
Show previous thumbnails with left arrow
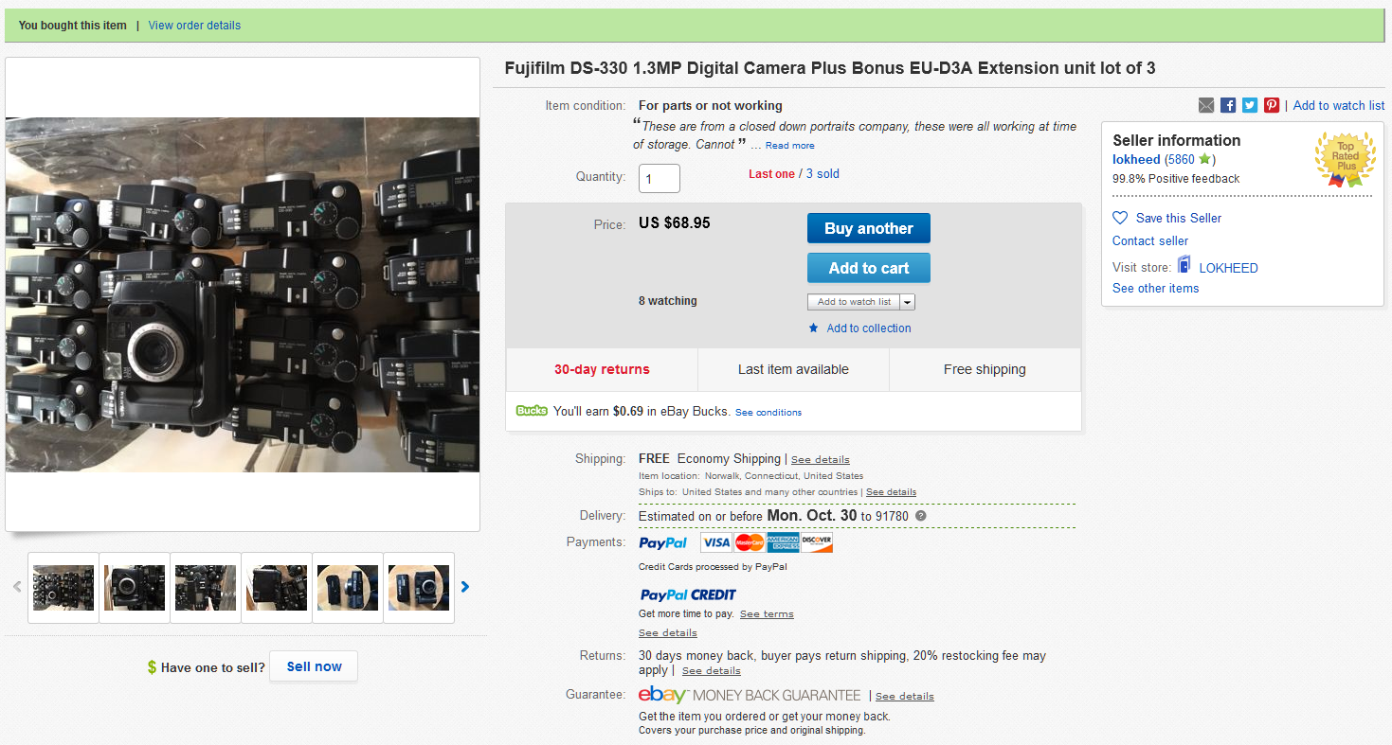(17, 587)
